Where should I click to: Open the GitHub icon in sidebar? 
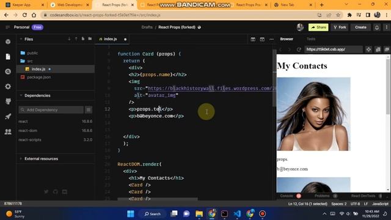(x=8, y=101)
